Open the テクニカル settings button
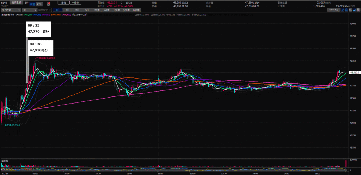 click(332, 11)
